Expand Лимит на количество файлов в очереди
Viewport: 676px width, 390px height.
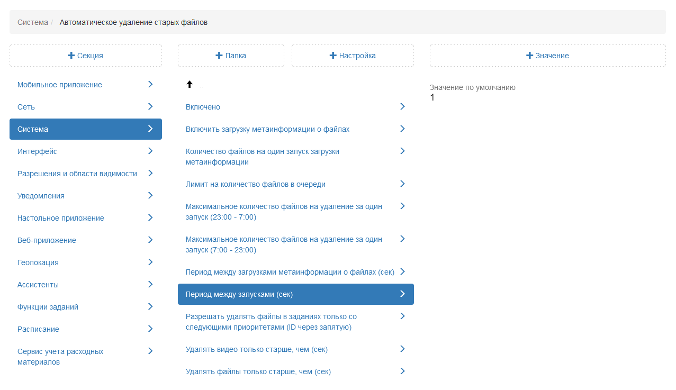click(x=402, y=184)
